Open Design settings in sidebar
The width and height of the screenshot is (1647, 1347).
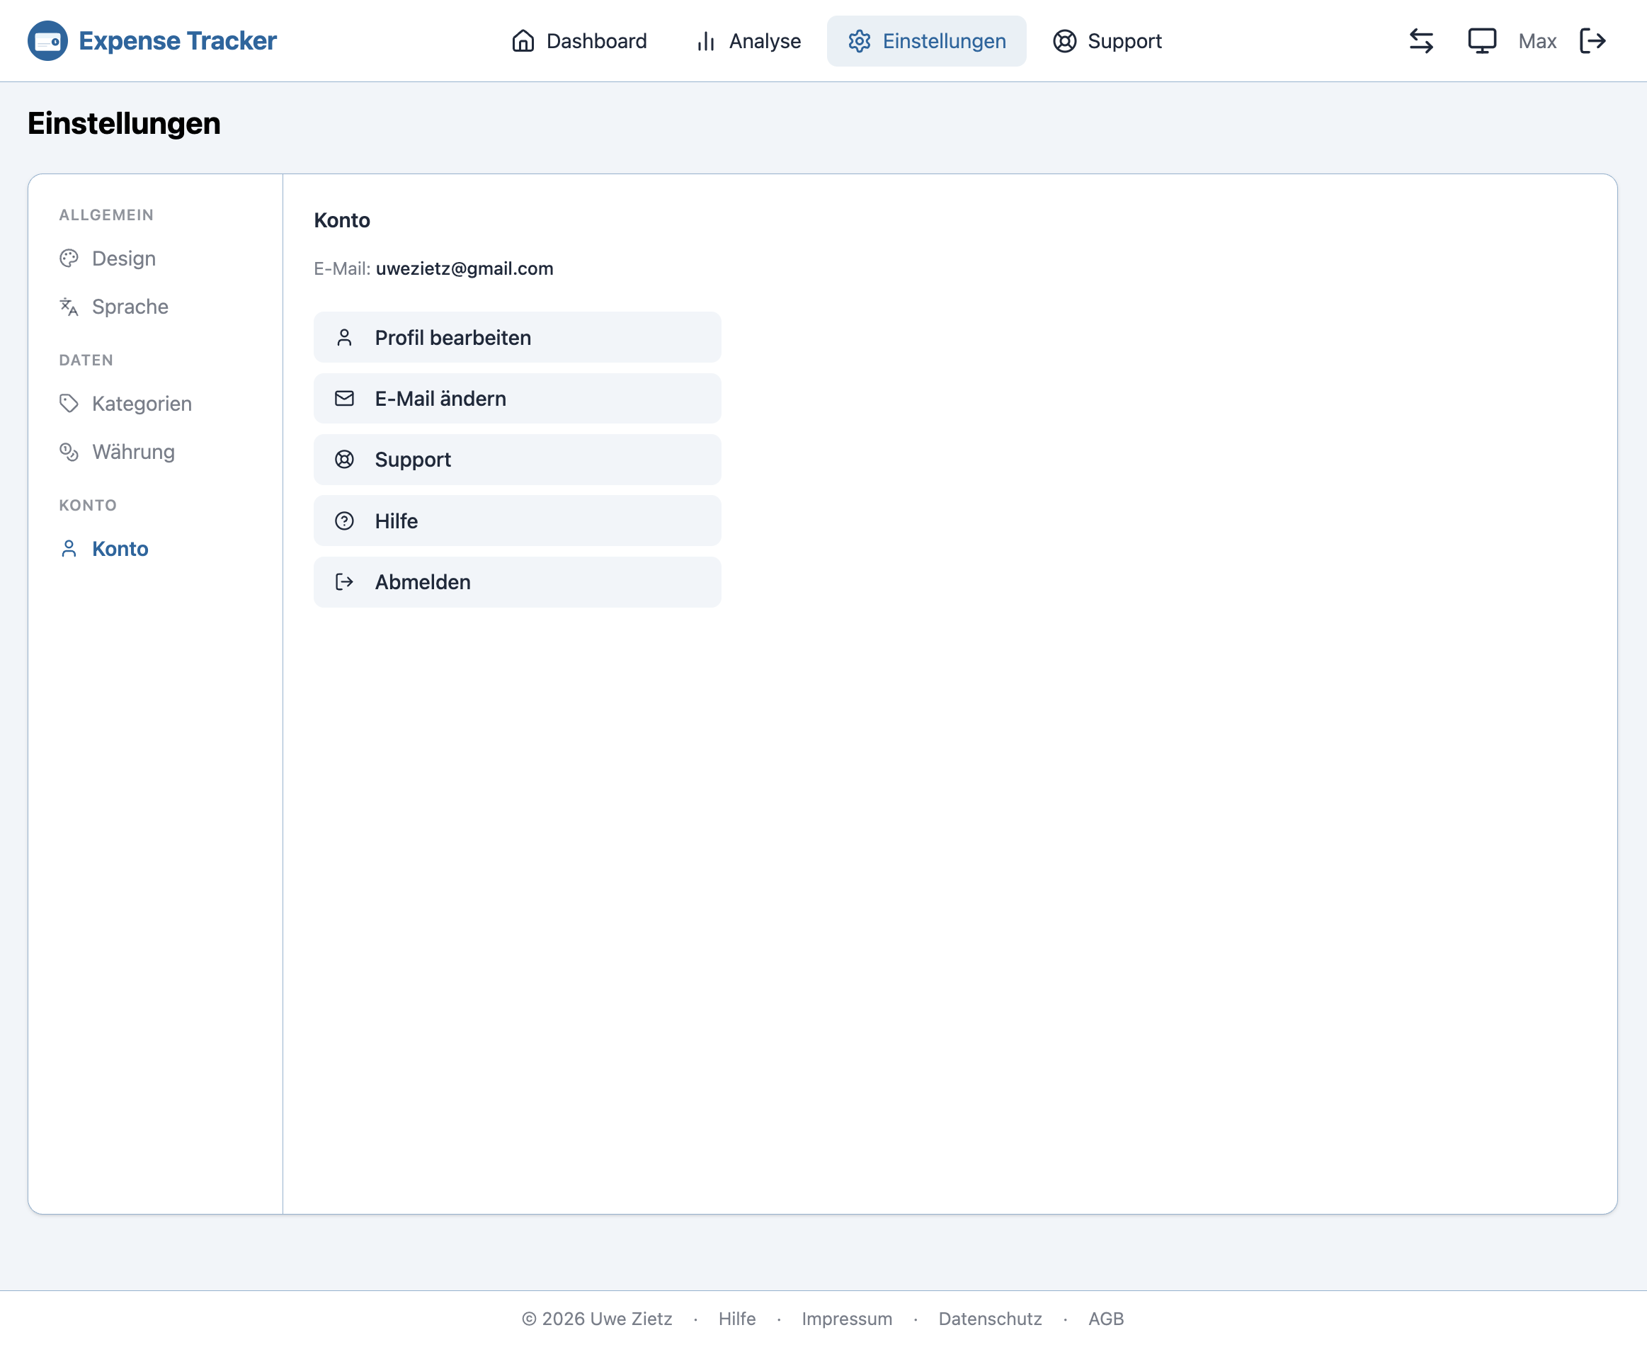point(123,258)
